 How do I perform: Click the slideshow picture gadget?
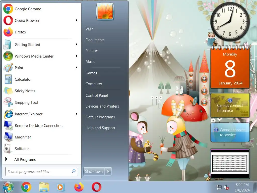pyautogui.click(x=230, y=164)
